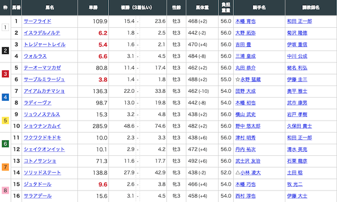The width and height of the screenshot is (337, 202).
Task: Open jockey link 小林 凌大
Action: 251,173
